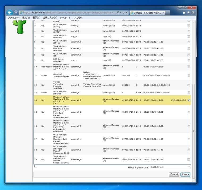Screen dimensions: 202x190
Task: Click the scrollbar up arrow
Action: coord(194,22)
